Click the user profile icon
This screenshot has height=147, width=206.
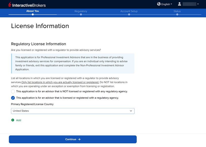click(x=179, y=4)
